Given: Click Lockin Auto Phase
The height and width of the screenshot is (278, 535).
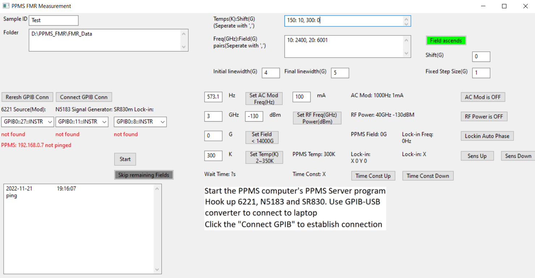Looking at the screenshot, I should pos(487,136).
